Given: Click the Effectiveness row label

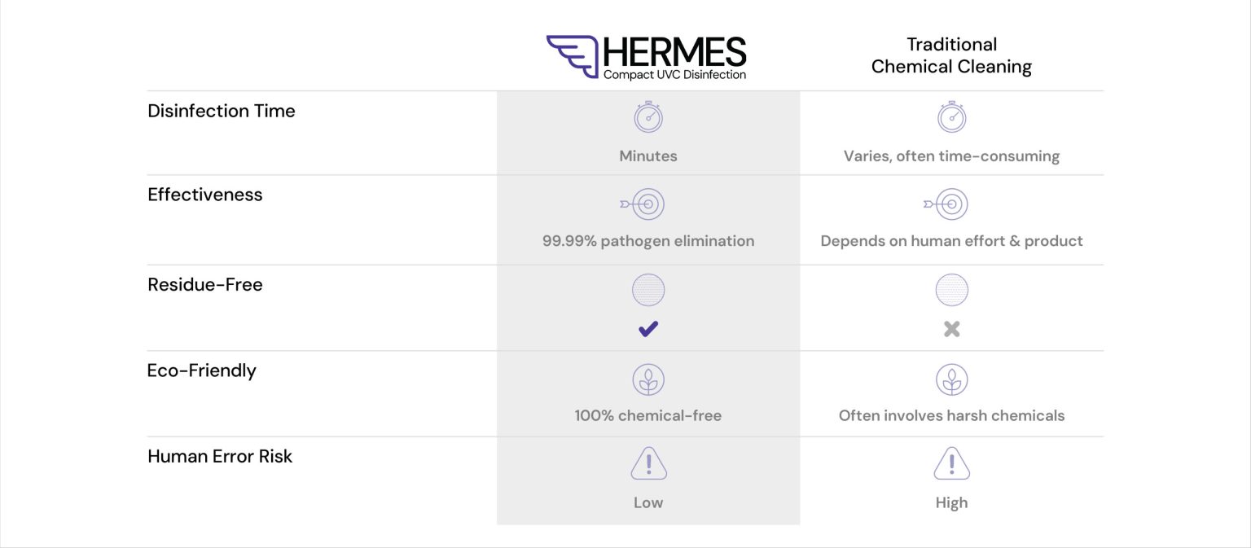Looking at the screenshot, I should click(205, 195).
